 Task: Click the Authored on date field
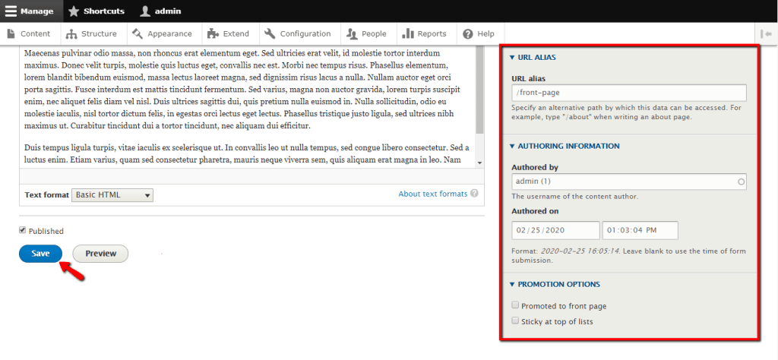(555, 230)
